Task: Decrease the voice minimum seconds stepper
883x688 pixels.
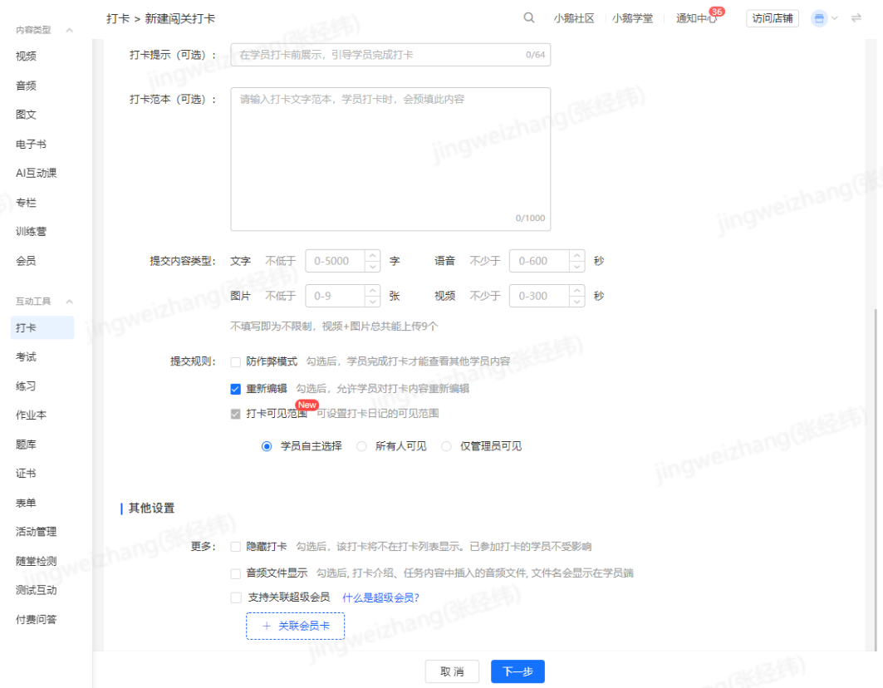Action: [576, 267]
